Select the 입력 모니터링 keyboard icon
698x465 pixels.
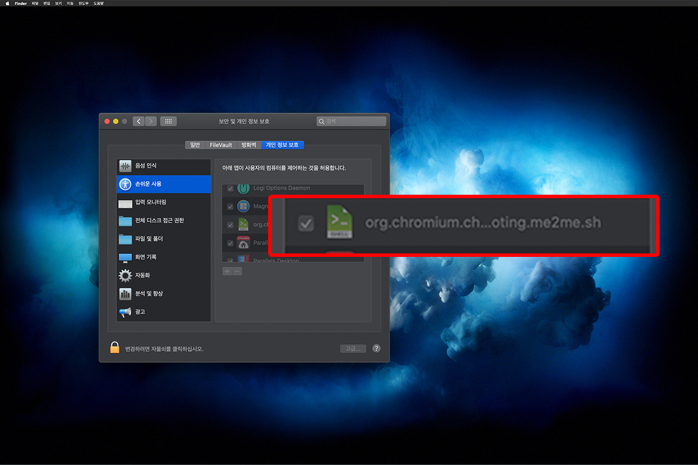126,202
